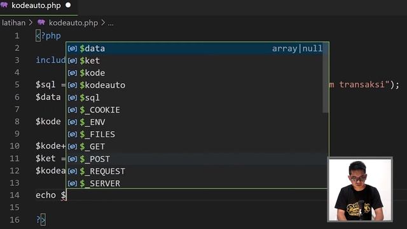Click variable icon beside $kode
Screen dimensions: 407x229
click(72, 73)
